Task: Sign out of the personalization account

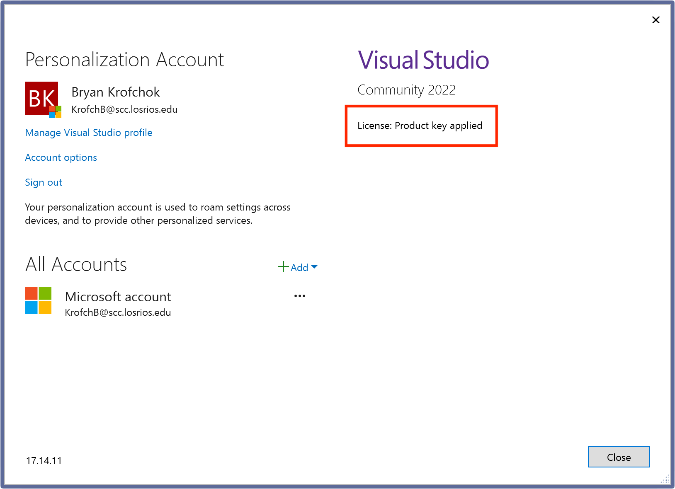Action: (44, 182)
